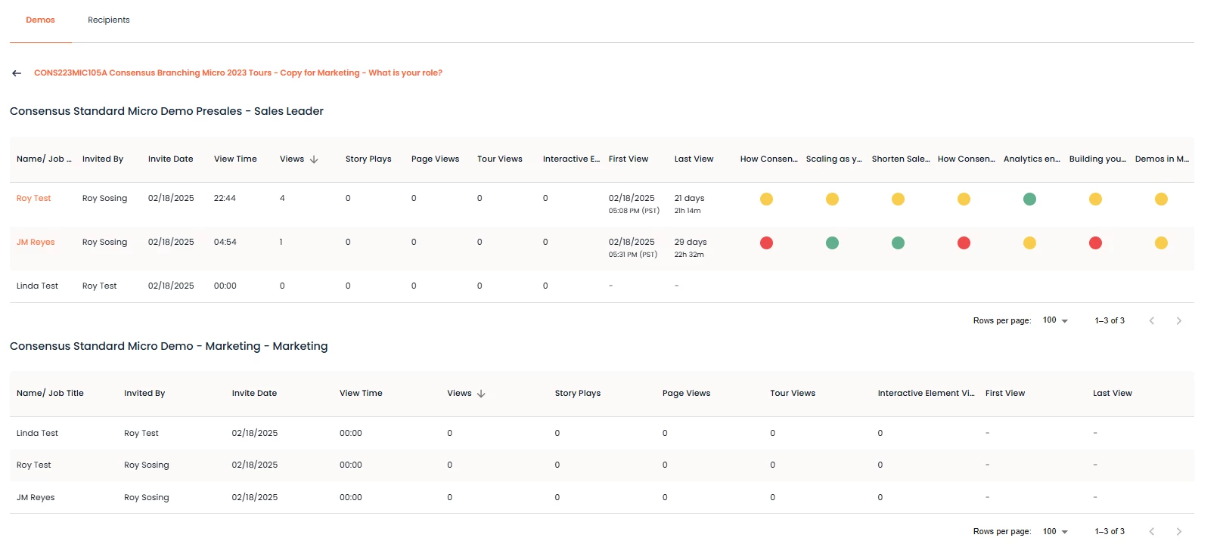The width and height of the screenshot is (1223, 544).
Task: Click Roy Test's first yellow status dot
Action: pos(766,199)
